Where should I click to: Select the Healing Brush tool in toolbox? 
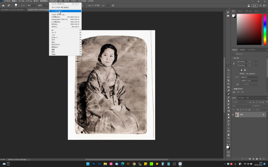(x=228, y=94)
